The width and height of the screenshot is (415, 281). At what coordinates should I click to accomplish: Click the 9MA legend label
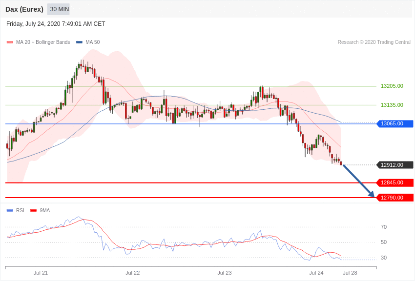[45, 210]
